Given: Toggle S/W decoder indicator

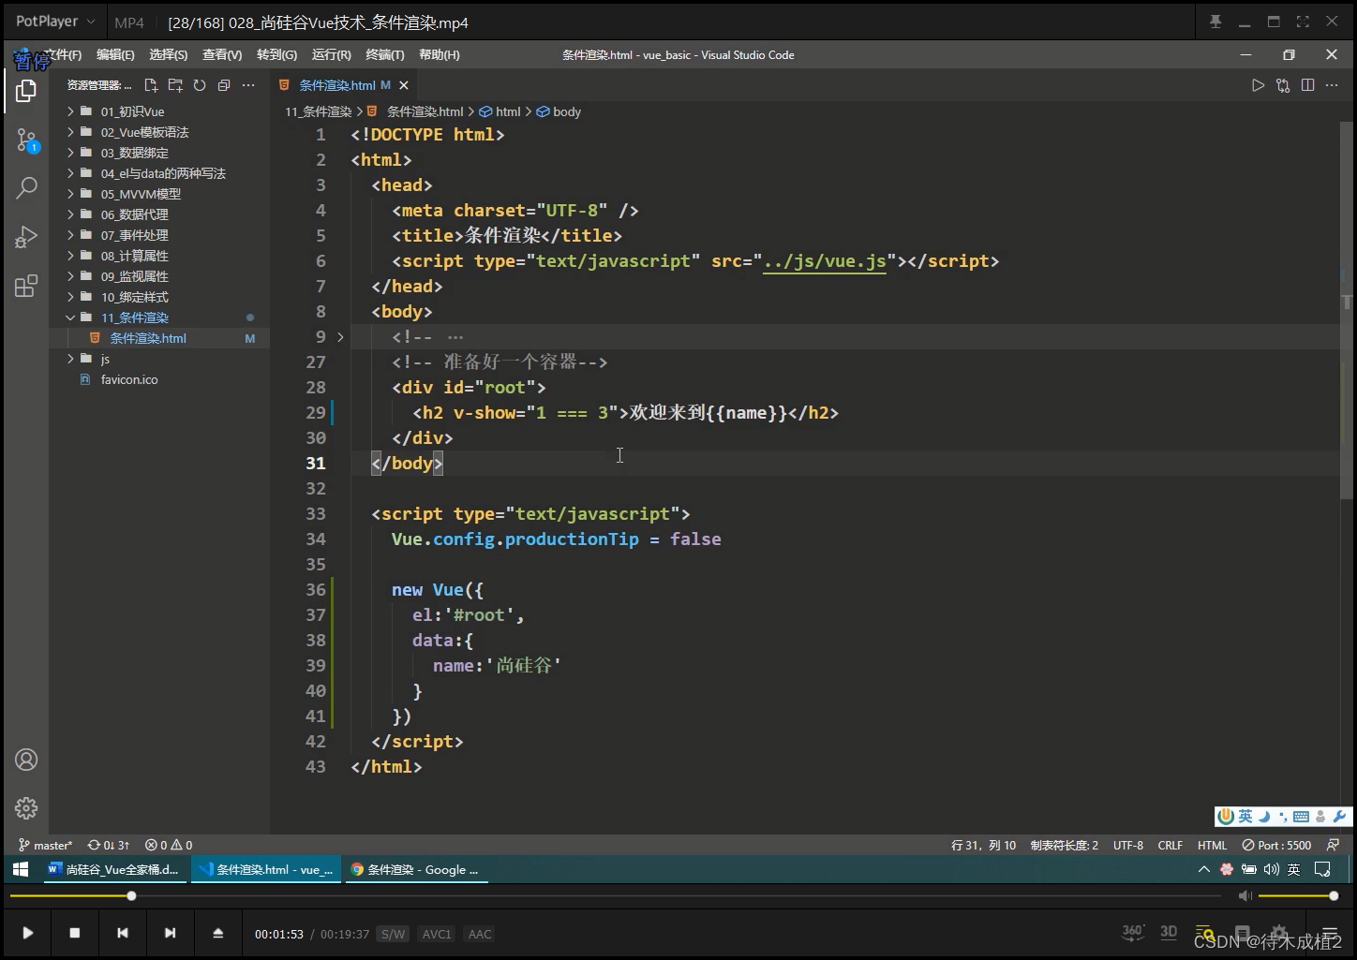Looking at the screenshot, I should [393, 934].
